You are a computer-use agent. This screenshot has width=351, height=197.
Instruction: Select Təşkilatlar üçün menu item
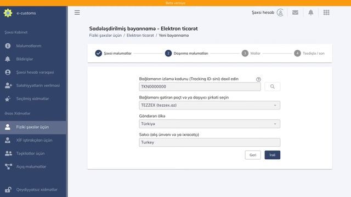click(x=30, y=153)
